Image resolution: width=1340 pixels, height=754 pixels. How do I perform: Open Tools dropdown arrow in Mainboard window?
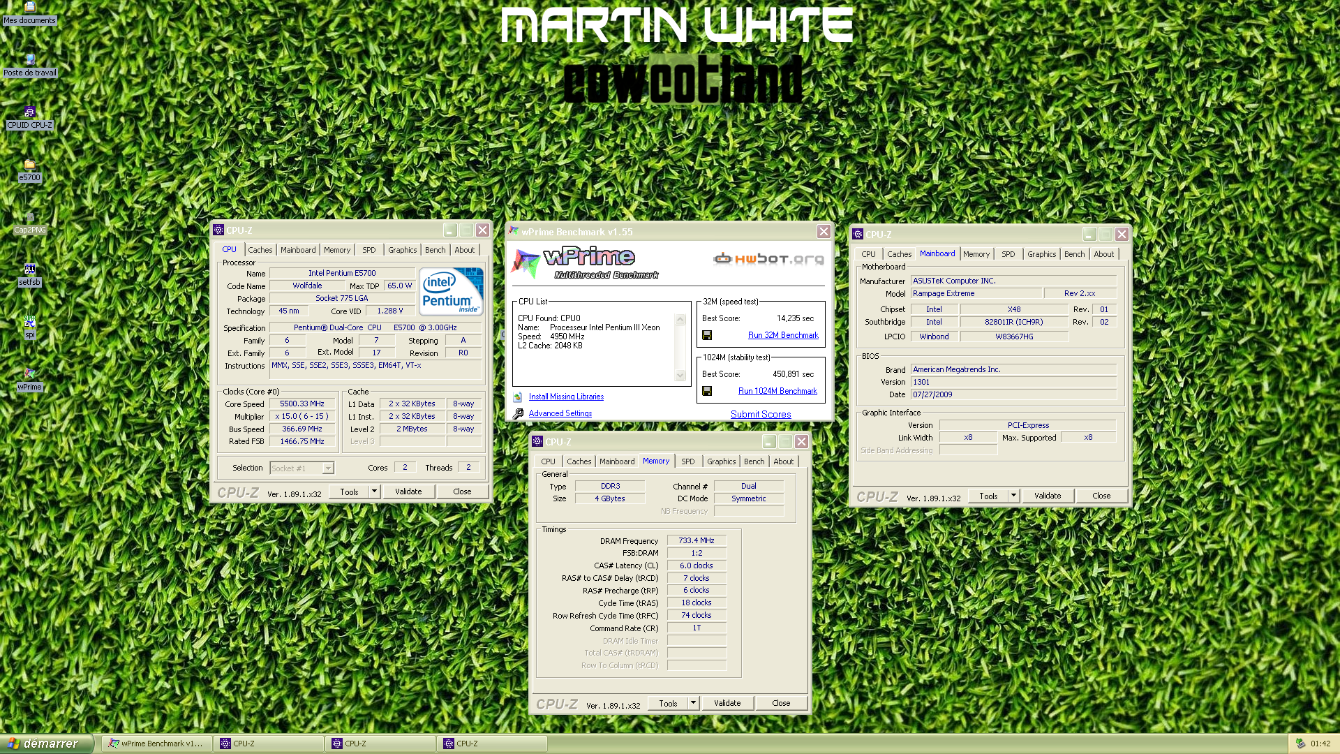click(x=1013, y=496)
